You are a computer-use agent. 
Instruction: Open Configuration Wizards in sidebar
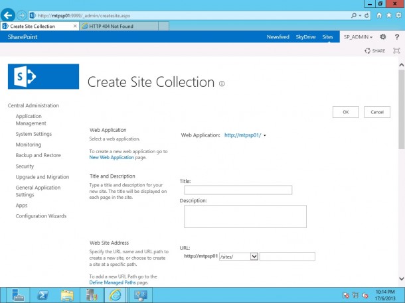(41, 216)
